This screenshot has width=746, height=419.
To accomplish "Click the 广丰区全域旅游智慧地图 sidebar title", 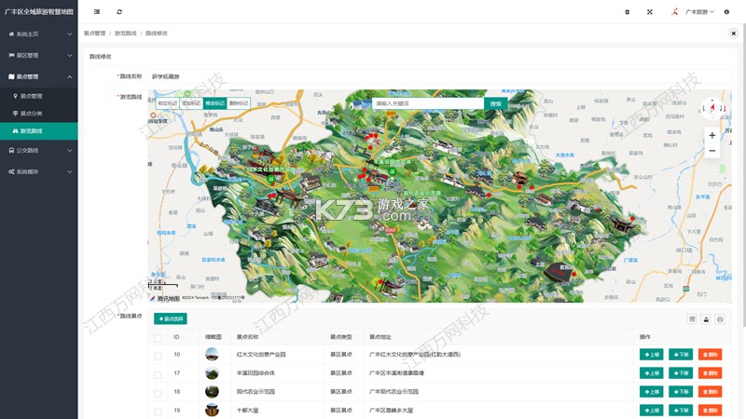I will coord(39,12).
